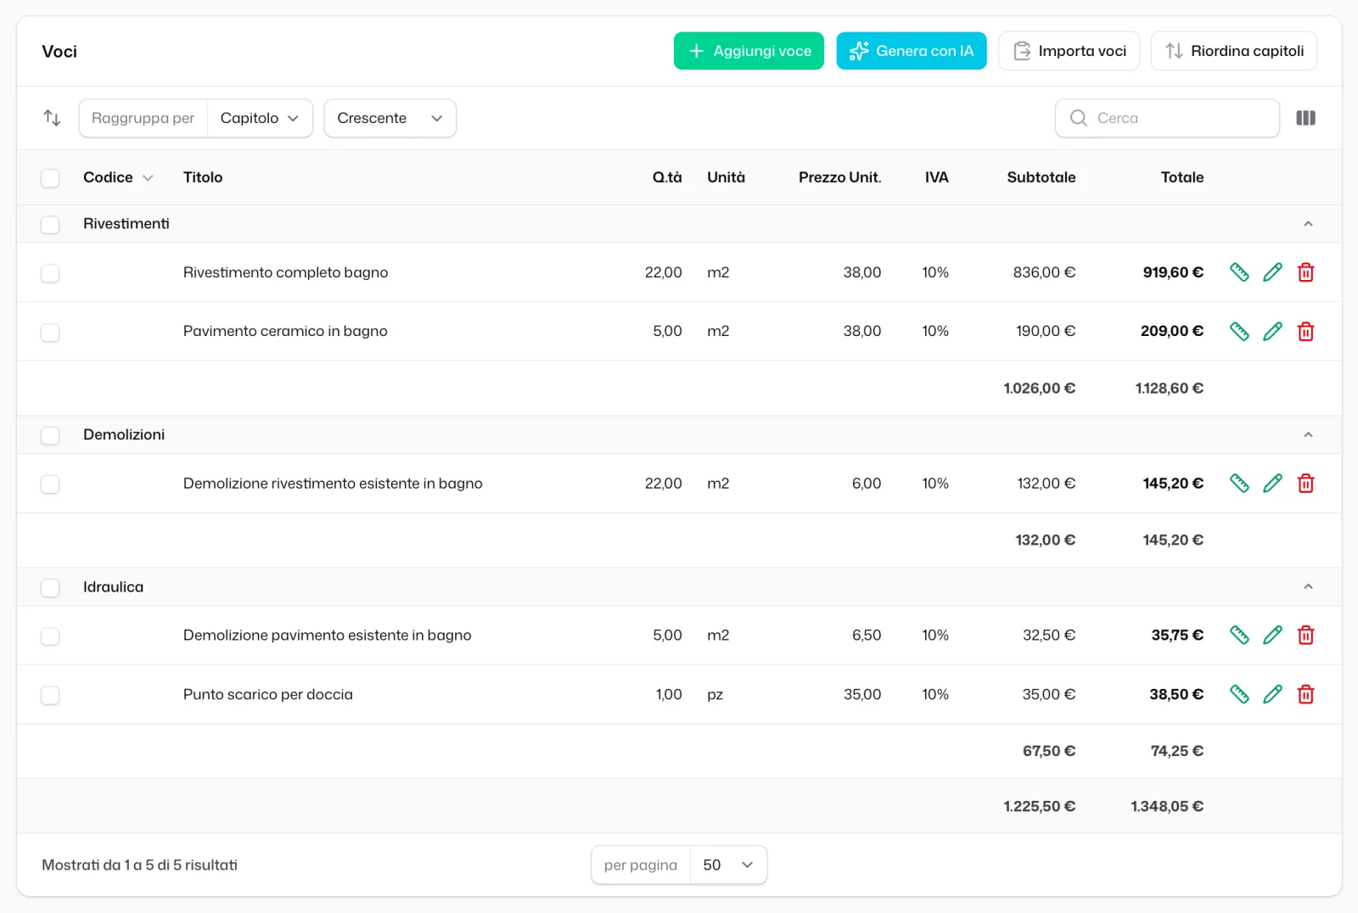The width and height of the screenshot is (1358, 913).
Task: Open ruler icon for Demolizione rivestimento esistente
Action: (x=1239, y=484)
